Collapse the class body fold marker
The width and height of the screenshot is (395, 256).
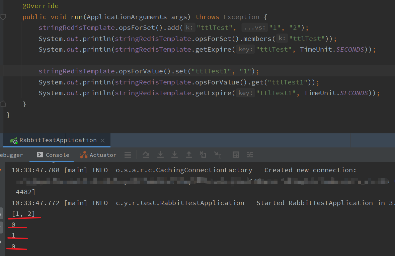(x=3, y=103)
